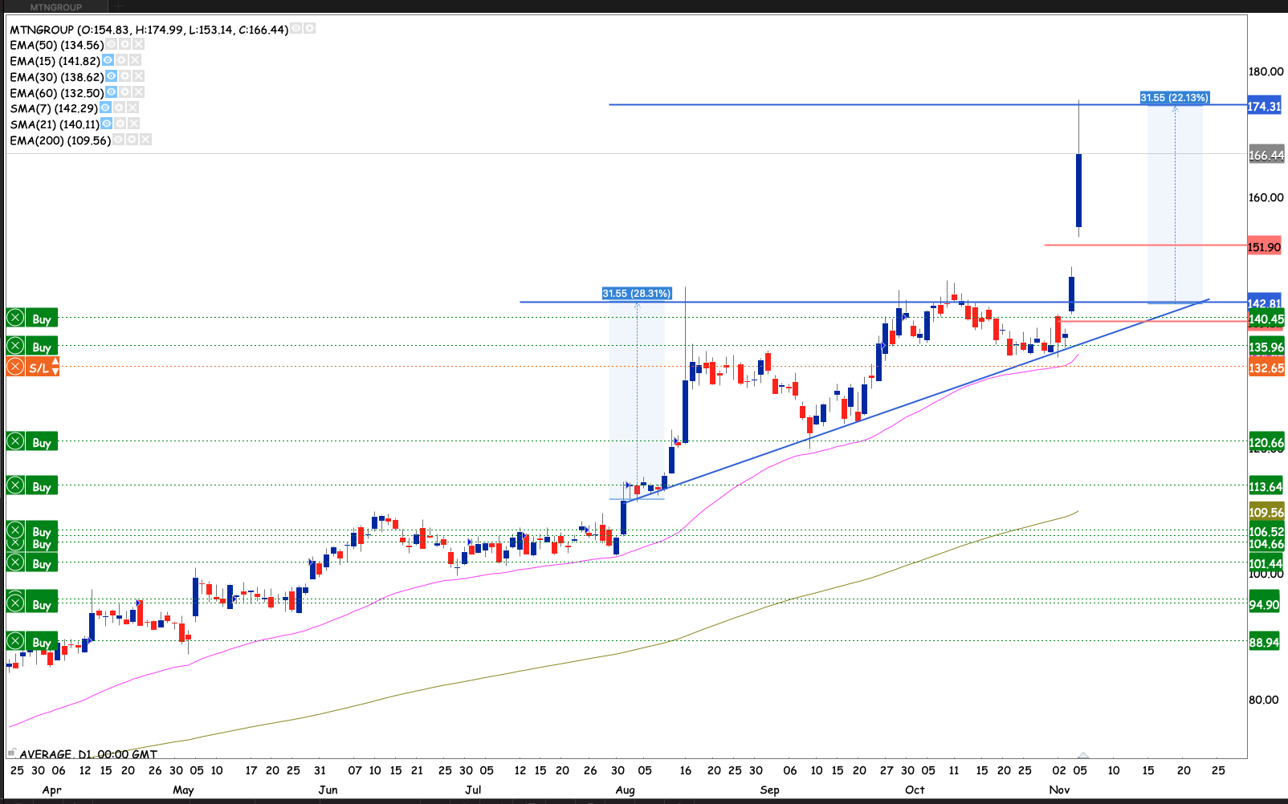The width and height of the screenshot is (1288, 804).
Task: Click the Buy label at 94.90 level
Action: click(x=41, y=604)
